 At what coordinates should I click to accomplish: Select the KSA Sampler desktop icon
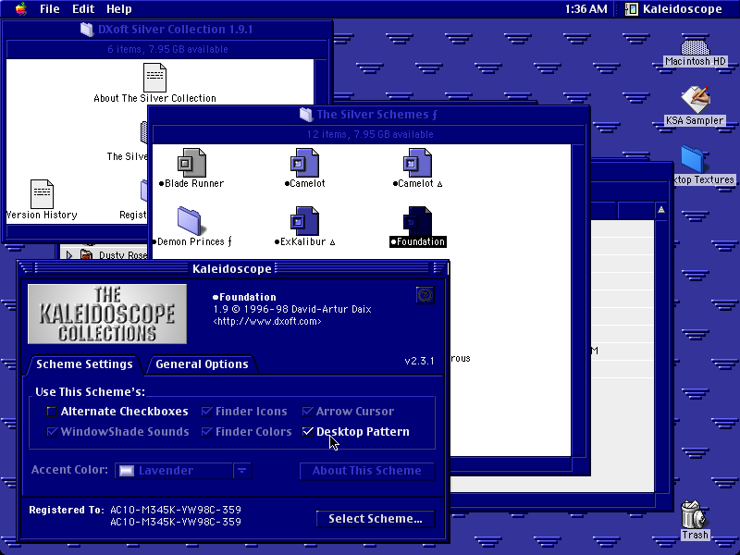click(x=695, y=100)
